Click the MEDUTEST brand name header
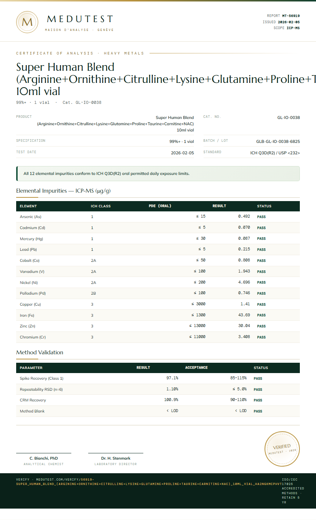The width and height of the screenshot is (316, 520). (80, 19)
